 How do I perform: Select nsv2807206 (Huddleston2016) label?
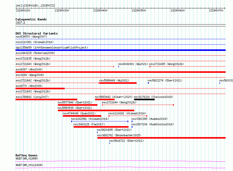153,124
